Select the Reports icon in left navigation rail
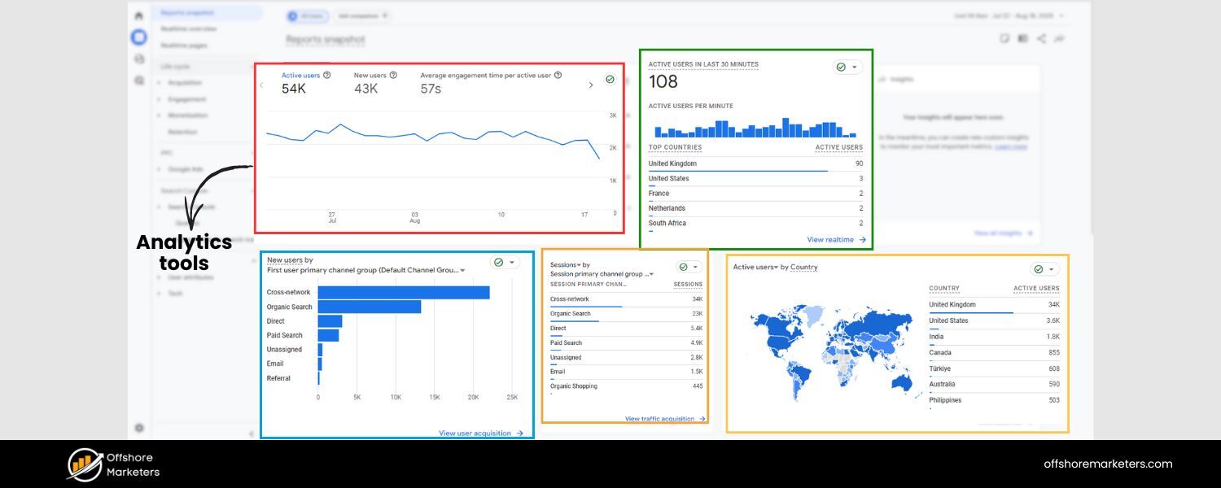Image resolution: width=1221 pixels, height=488 pixels. point(139,36)
